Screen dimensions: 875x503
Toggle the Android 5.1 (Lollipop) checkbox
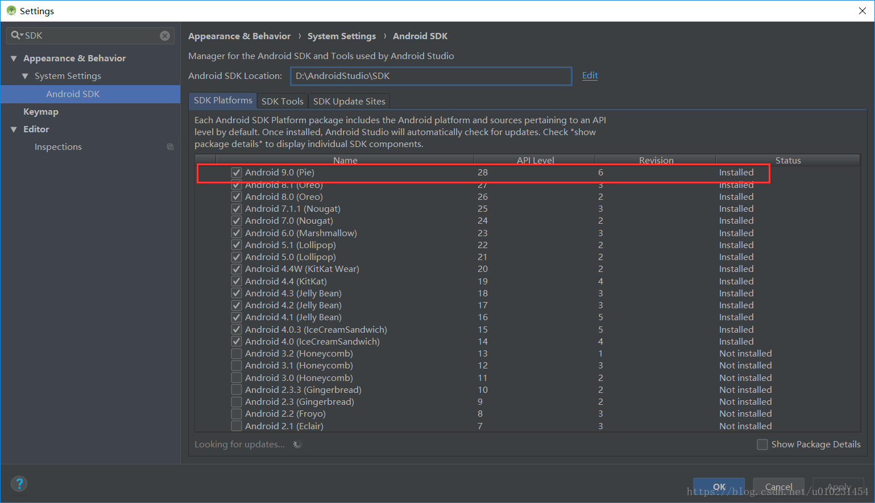click(x=237, y=245)
